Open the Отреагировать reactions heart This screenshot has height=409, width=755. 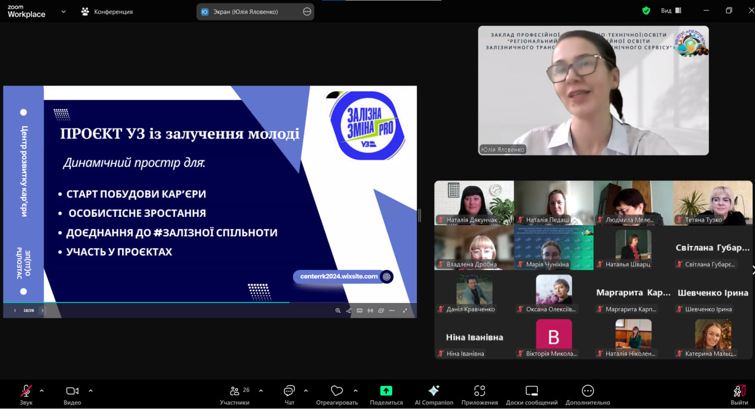[337, 394]
